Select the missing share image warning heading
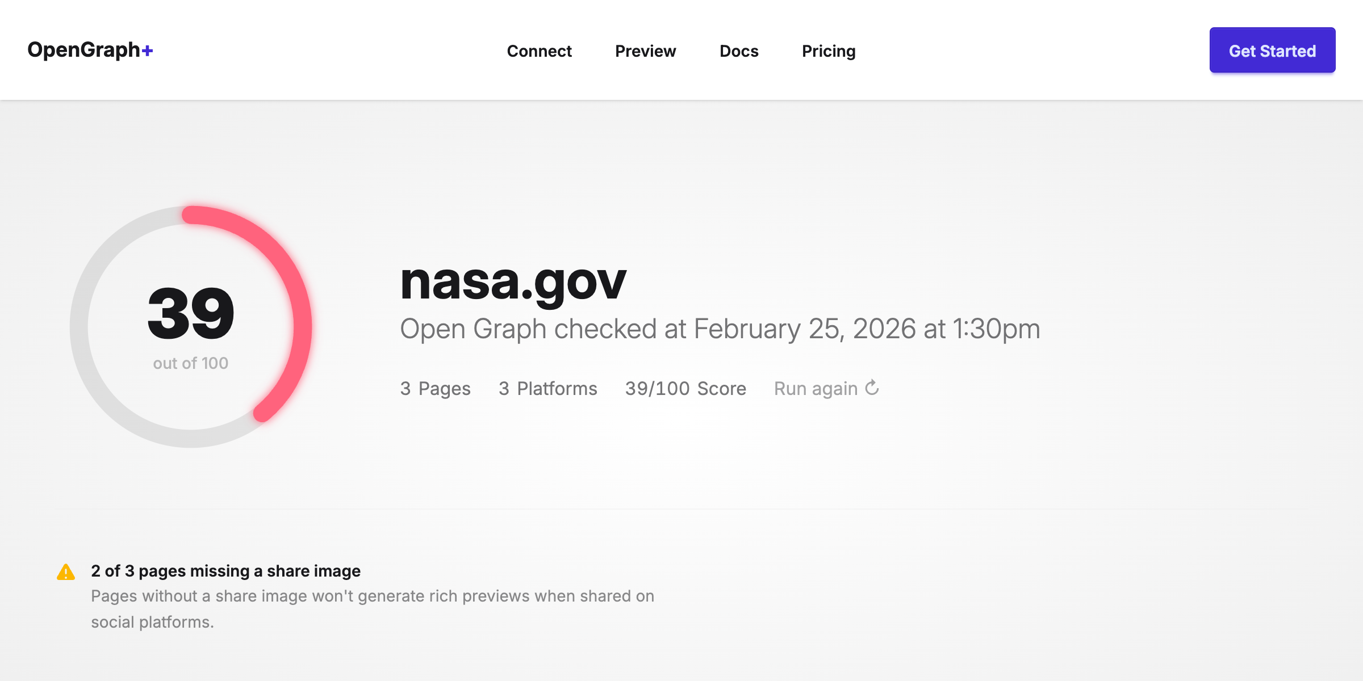 [x=225, y=571]
